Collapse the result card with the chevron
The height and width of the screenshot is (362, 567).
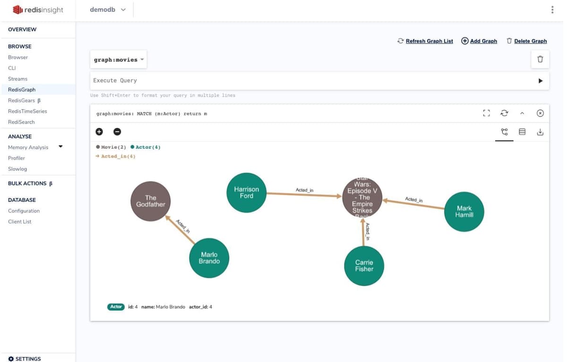tap(522, 113)
